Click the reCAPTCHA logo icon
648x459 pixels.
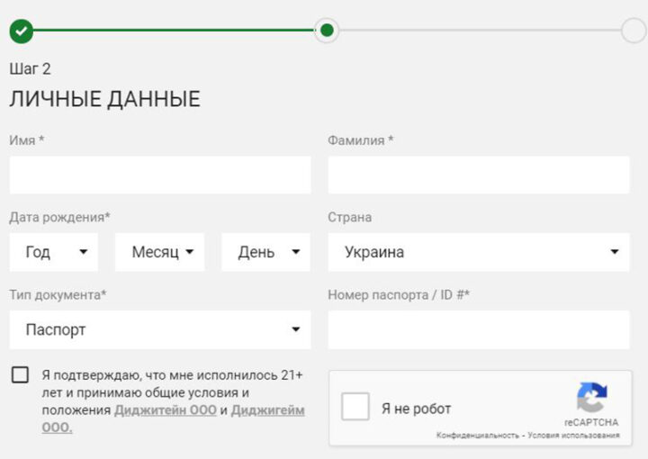592,398
